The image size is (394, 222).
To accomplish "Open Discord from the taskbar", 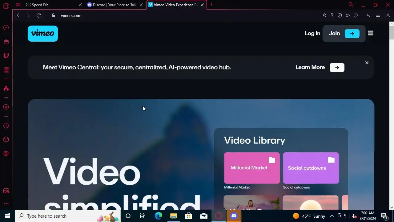I will point(234,216).
